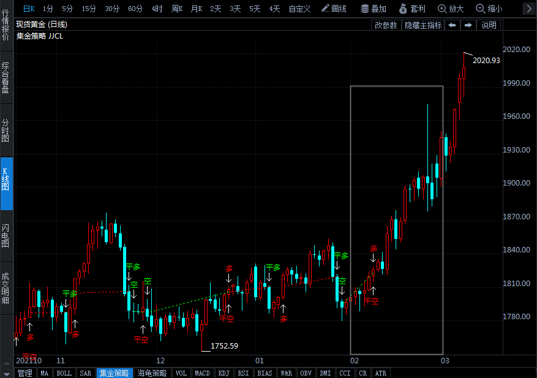Click the sidebar down scroll arrow
Screen dimensions: 537x378
tap(6, 374)
